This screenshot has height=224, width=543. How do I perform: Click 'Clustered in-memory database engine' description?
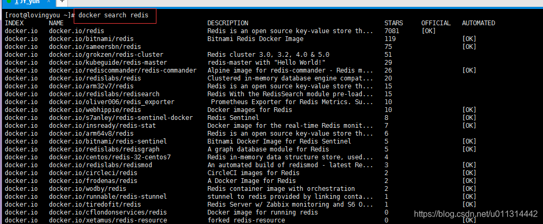(x=290, y=78)
